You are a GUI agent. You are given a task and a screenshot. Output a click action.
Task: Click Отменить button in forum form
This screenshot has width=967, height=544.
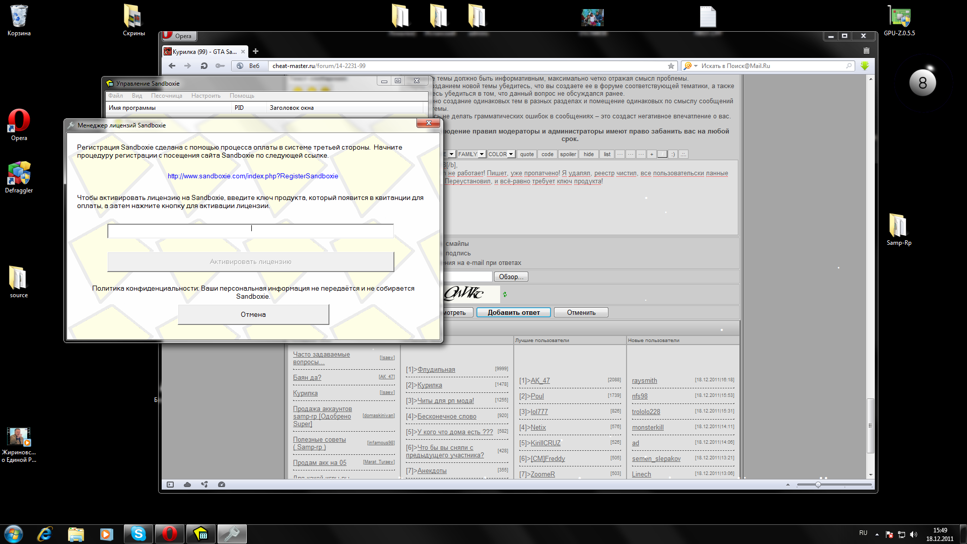pyautogui.click(x=581, y=312)
